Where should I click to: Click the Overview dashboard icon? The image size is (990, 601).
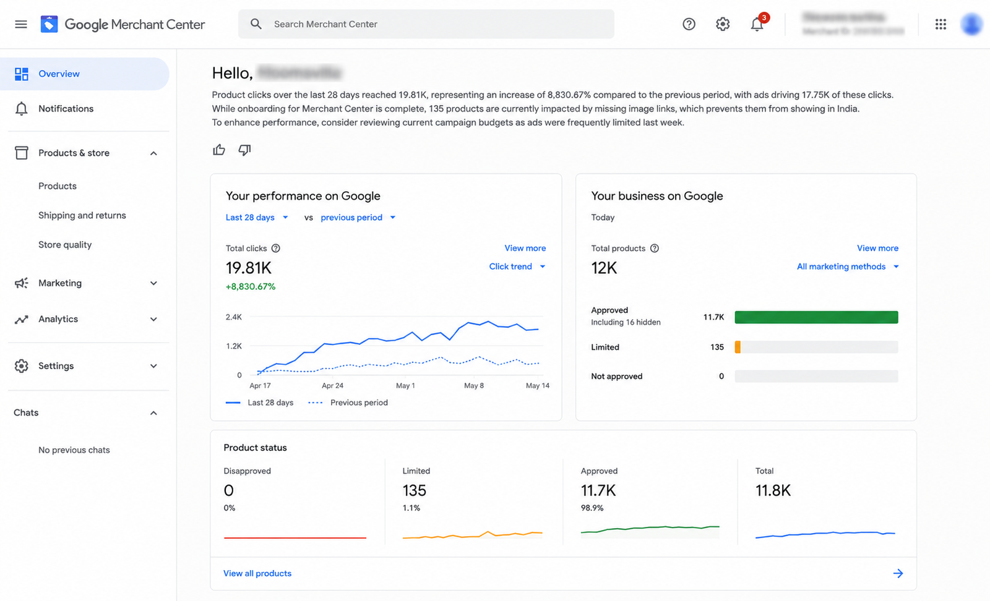(x=22, y=74)
